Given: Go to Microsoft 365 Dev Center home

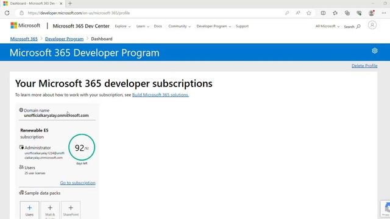Looking at the screenshot, I should point(81,26).
